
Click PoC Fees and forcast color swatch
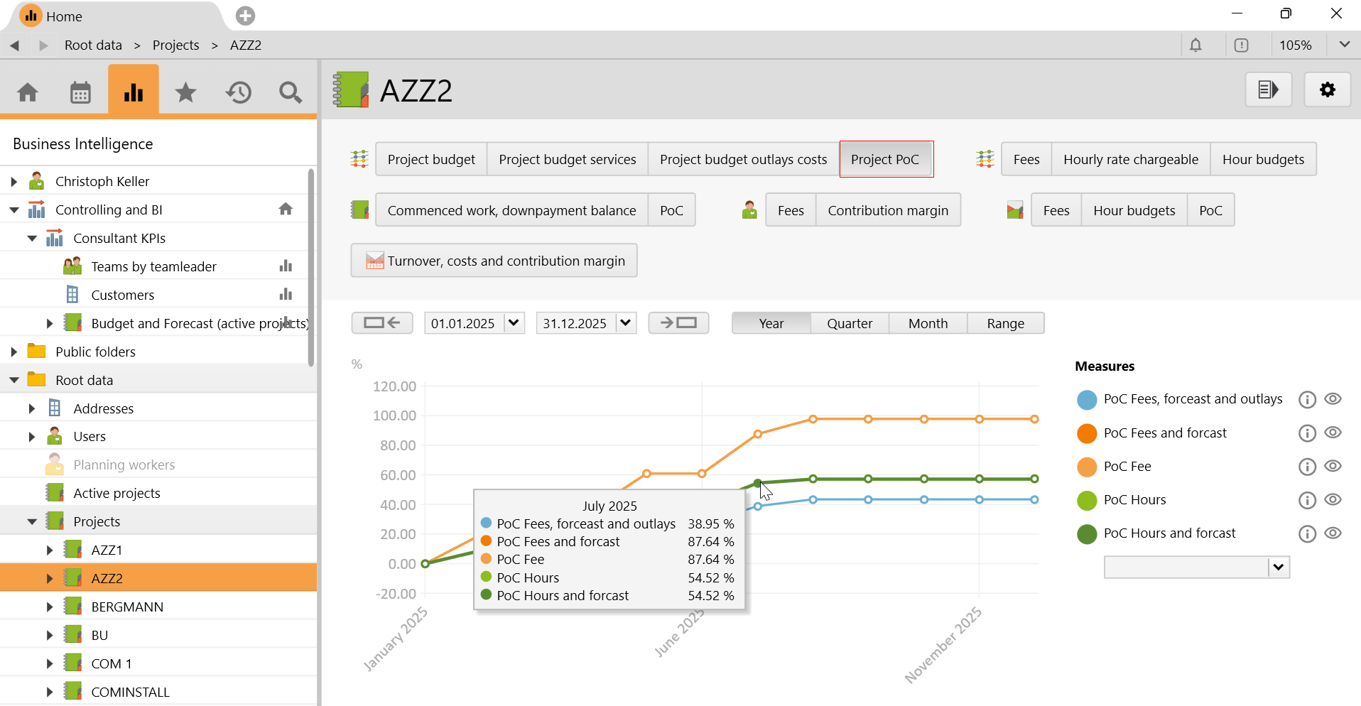pyautogui.click(x=1087, y=433)
